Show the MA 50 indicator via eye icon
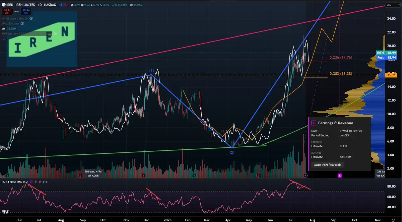The width and height of the screenshot is (402, 222). pyautogui.click(x=31, y=18)
